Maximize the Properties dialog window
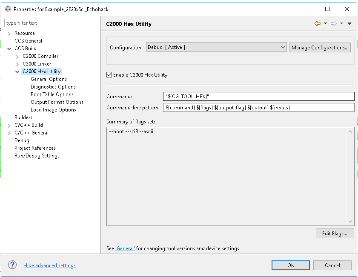The image size is (358, 277). coord(327,9)
